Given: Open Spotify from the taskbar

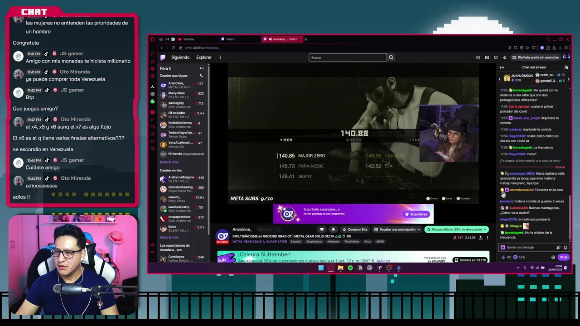Looking at the screenshot, I should (350, 268).
